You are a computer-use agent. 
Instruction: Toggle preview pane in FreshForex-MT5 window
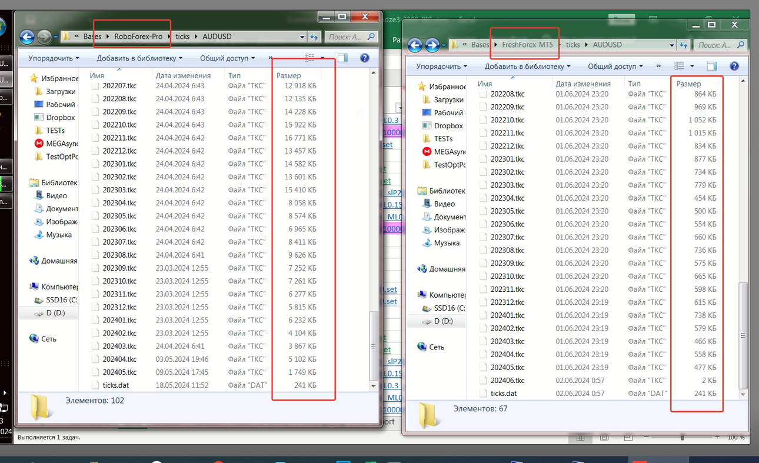pyautogui.click(x=713, y=66)
